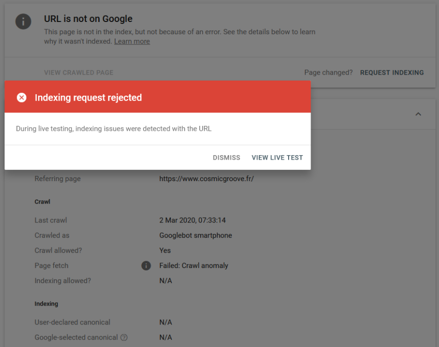Click the Indexing section heading
This screenshot has height=347, width=439.
point(46,304)
